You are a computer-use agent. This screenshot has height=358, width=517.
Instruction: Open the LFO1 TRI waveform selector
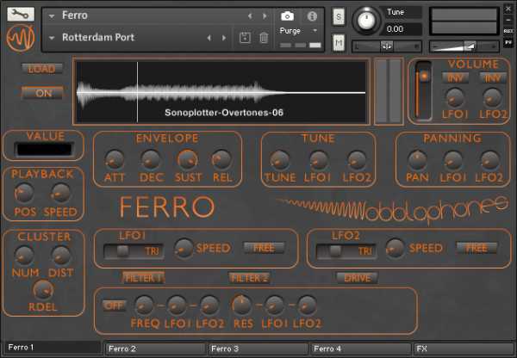click(x=134, y=251)
